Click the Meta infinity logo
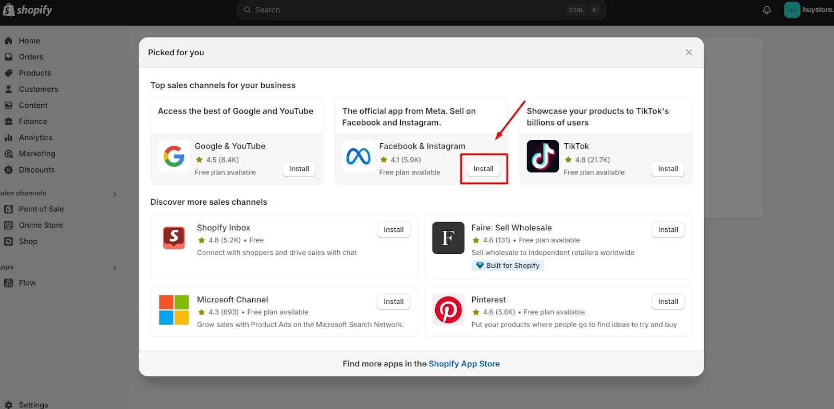834x409 pixels. pos(358,156)
